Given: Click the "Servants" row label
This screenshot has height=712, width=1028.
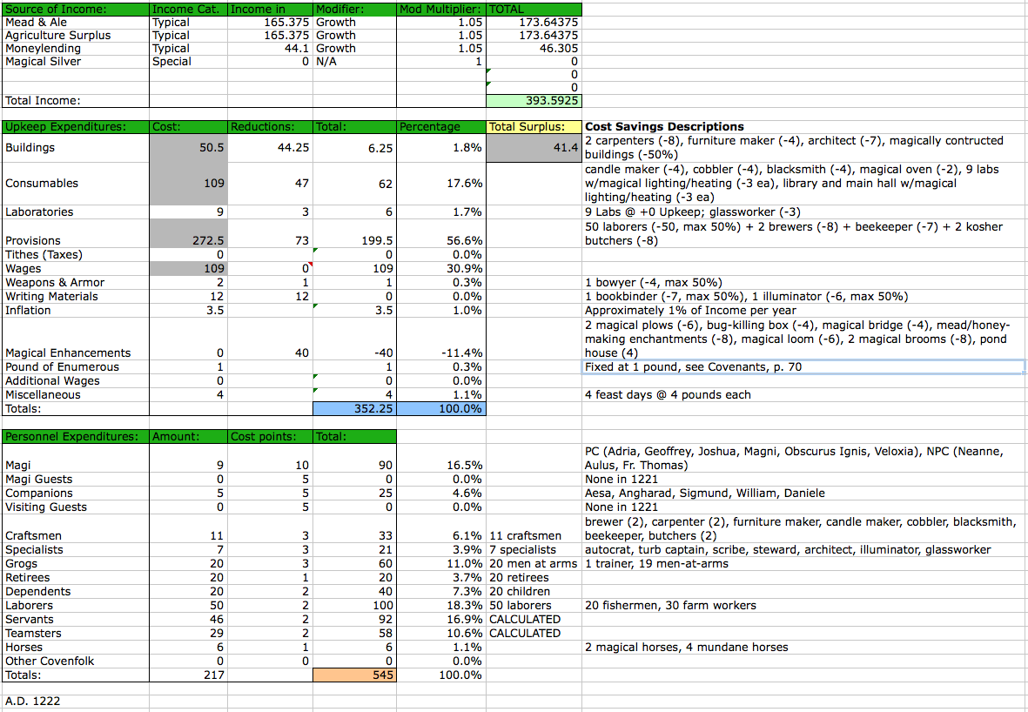Looking at the screenshot, I should click(x=76, y=619).
